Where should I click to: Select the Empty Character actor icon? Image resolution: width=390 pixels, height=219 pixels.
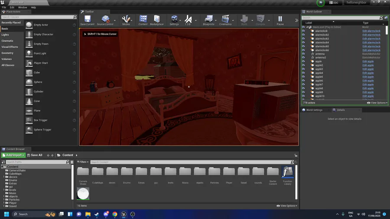(x=29, y=34)
